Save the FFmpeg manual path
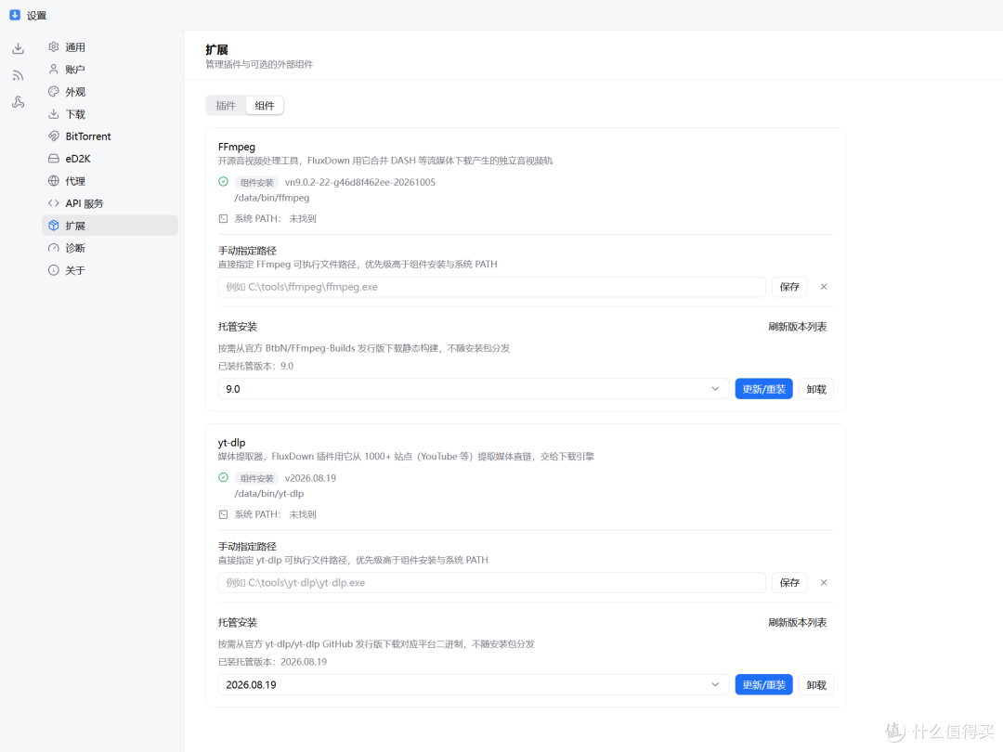 click(x=789, y=287)
